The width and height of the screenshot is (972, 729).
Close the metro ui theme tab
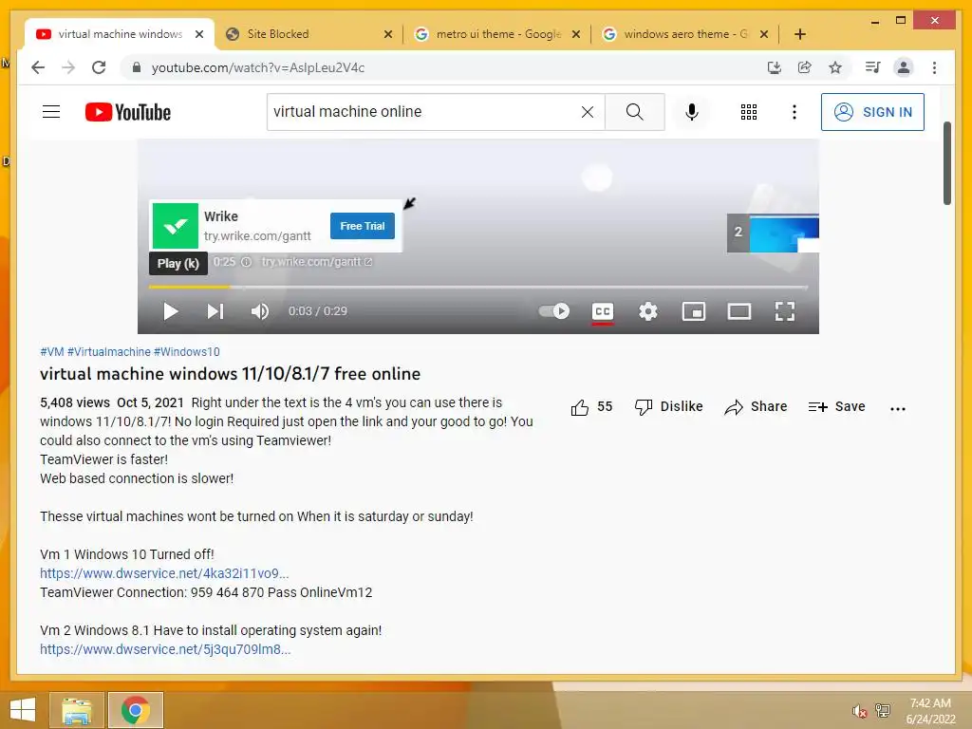click(x=576, y=34)
